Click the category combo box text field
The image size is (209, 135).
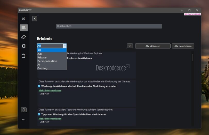pos(50,46)
